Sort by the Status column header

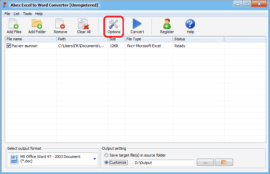coord(198,39)
